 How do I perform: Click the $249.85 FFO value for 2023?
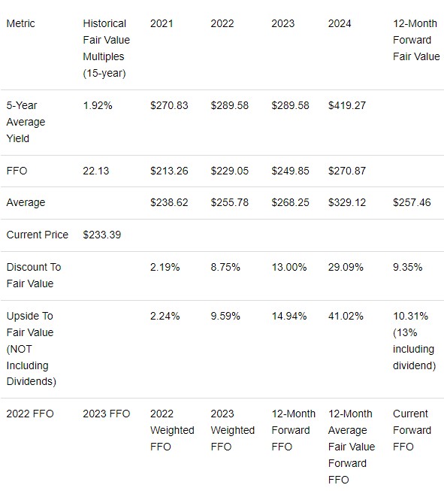coord(290,171)
